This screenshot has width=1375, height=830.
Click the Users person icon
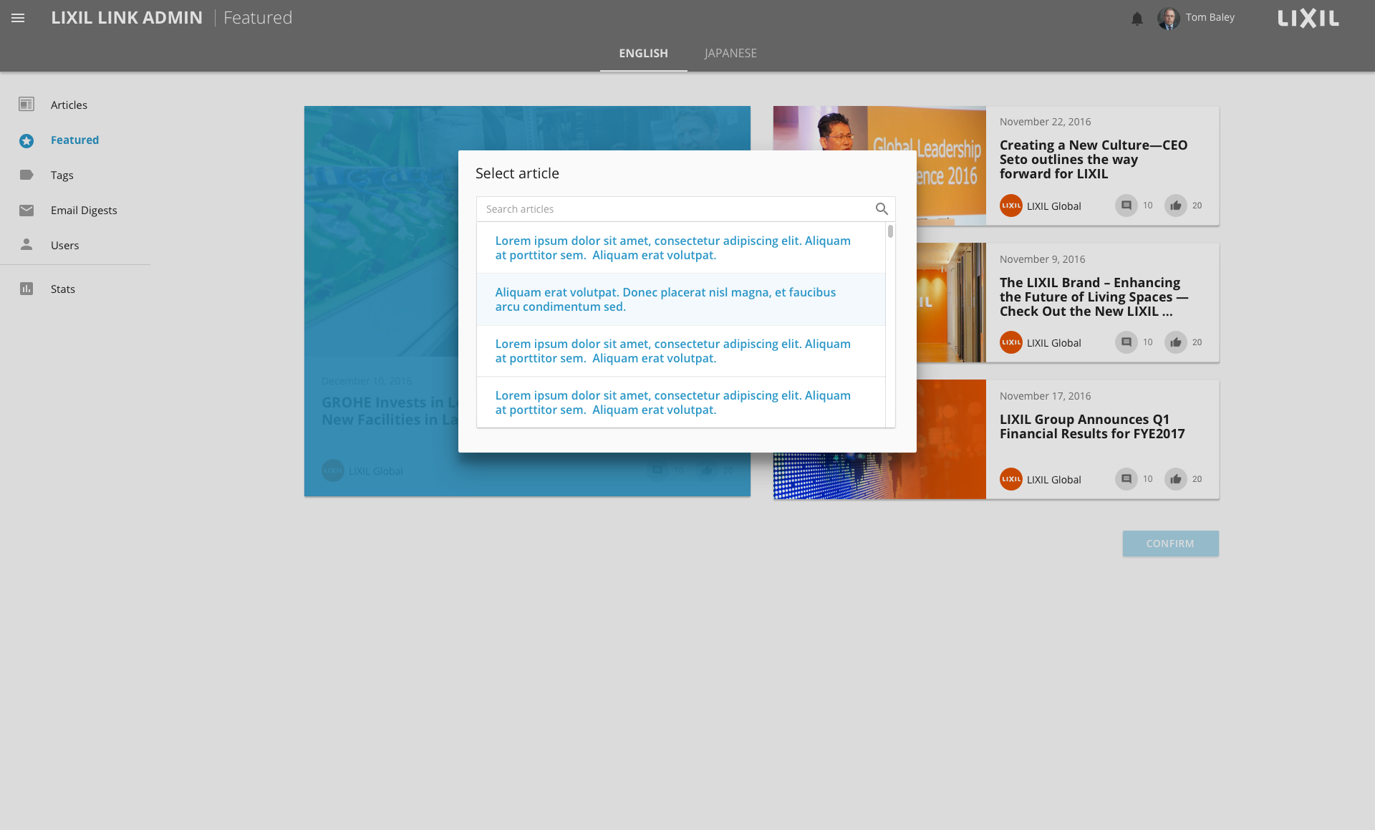point(26,244)
